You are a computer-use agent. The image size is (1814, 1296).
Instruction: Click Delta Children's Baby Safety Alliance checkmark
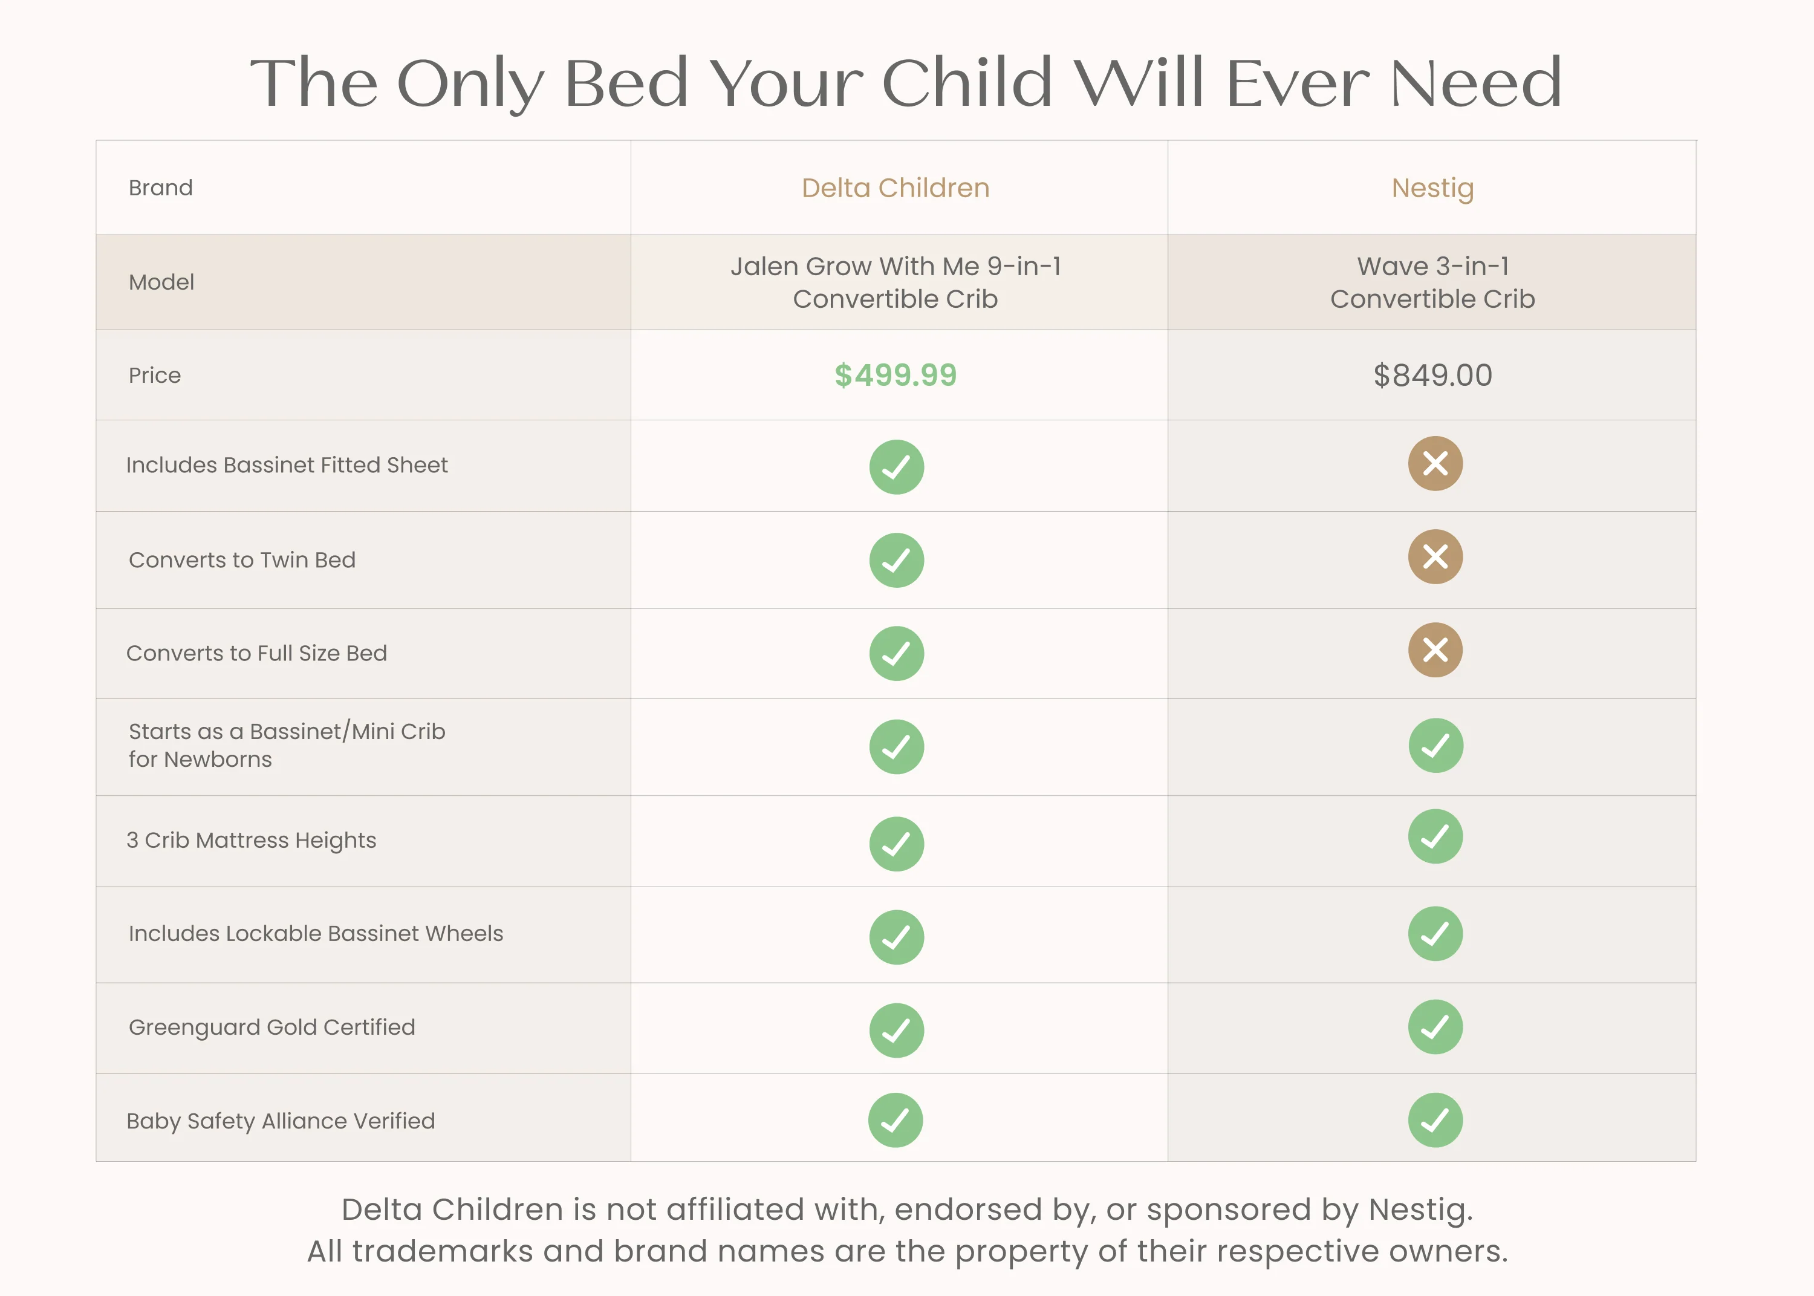pyautogui.click(x=895, y=1119)
